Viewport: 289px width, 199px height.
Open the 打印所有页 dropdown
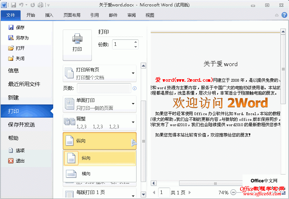(x=100, y=73)
